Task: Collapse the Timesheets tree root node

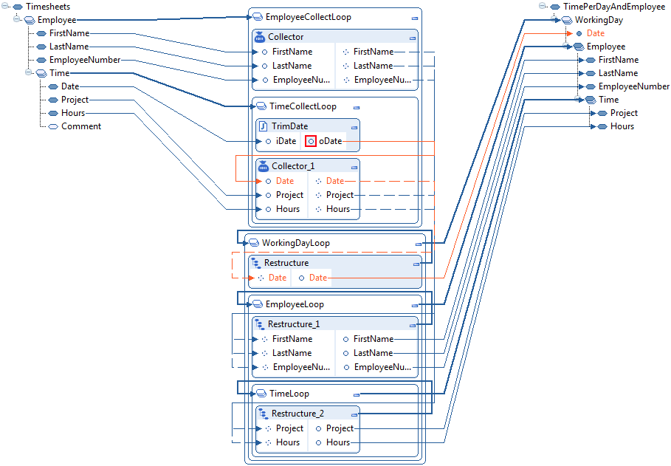Action: coord(6,6)
